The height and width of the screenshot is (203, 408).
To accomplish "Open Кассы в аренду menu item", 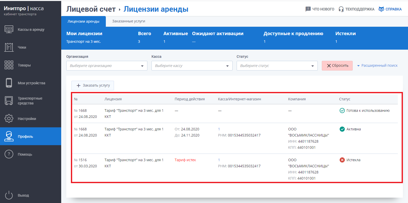I will (31, 29).
